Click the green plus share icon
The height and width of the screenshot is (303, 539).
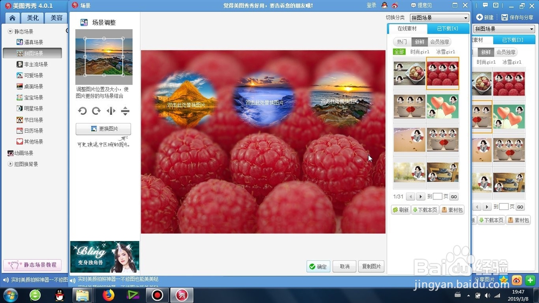[530, 280]
